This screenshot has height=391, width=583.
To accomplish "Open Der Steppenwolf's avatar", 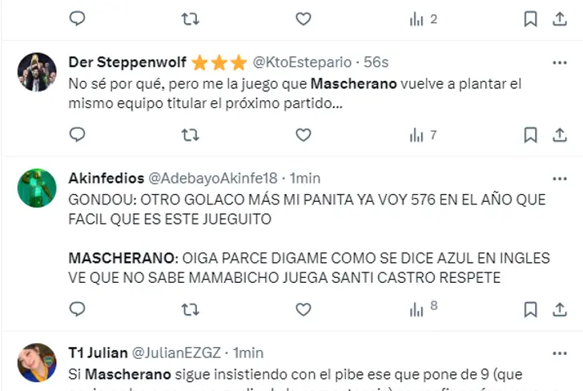I will (x=37, y=72).
